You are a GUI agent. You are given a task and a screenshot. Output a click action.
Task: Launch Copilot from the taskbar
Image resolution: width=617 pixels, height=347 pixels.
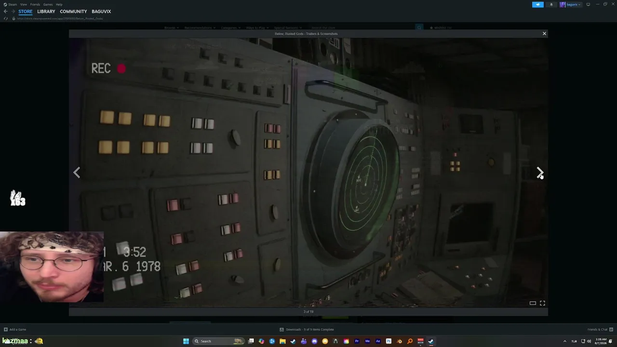pyautogui.click(x=262, y=341)
